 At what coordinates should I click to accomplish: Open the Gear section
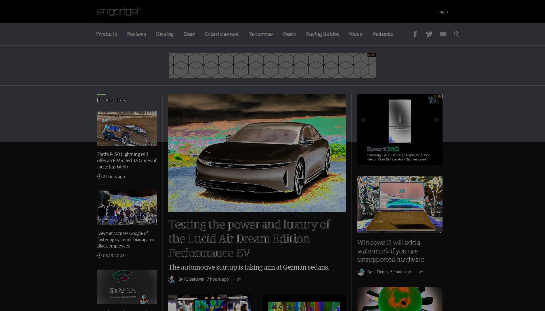click(x=189, y=34)
